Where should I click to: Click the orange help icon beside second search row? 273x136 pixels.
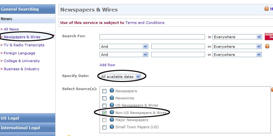pos(267,46)
